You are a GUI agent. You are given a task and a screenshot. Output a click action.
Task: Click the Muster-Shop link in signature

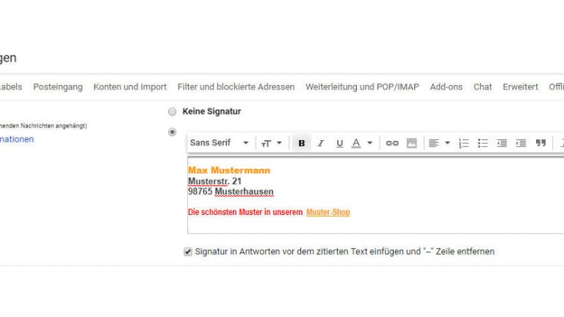click(x=328, y=213)
